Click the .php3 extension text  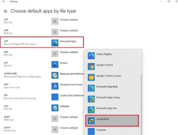click(7, 117)
